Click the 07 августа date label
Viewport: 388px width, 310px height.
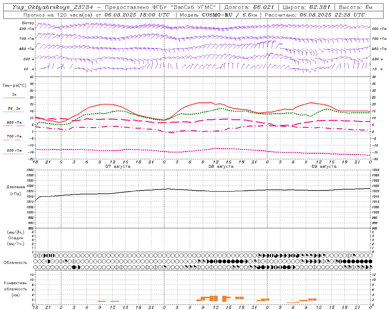(118, 167)
